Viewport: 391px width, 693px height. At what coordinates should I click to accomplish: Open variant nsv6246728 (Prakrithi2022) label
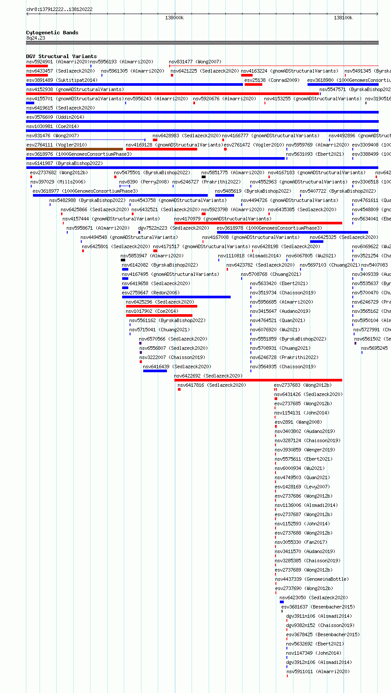[284, 357]
